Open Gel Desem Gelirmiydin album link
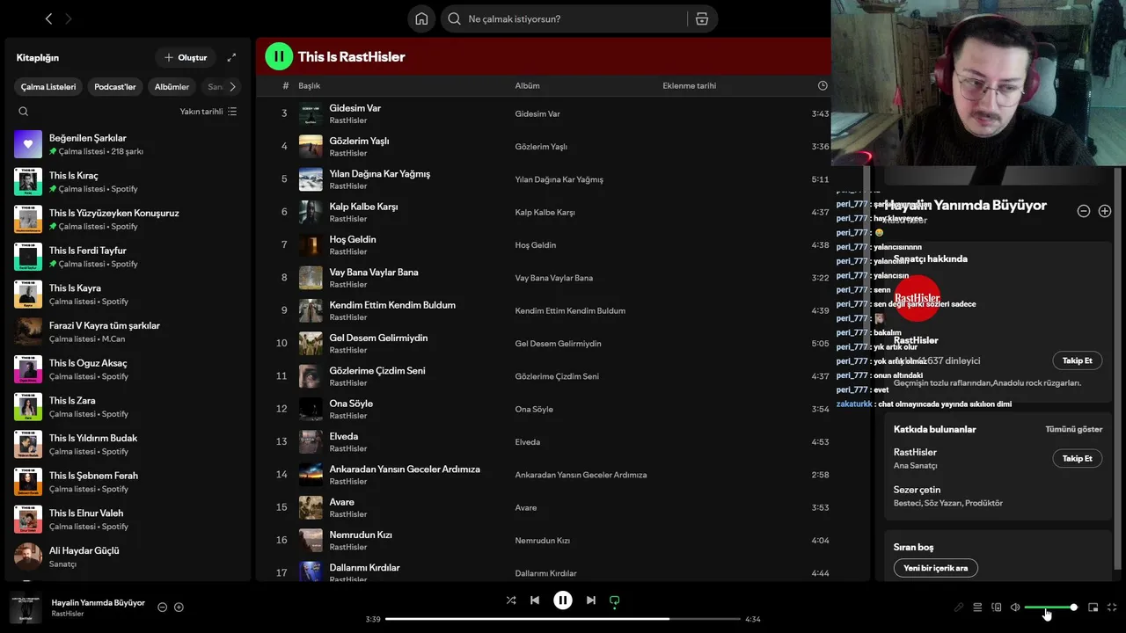1126x633 pixels. 558,344
